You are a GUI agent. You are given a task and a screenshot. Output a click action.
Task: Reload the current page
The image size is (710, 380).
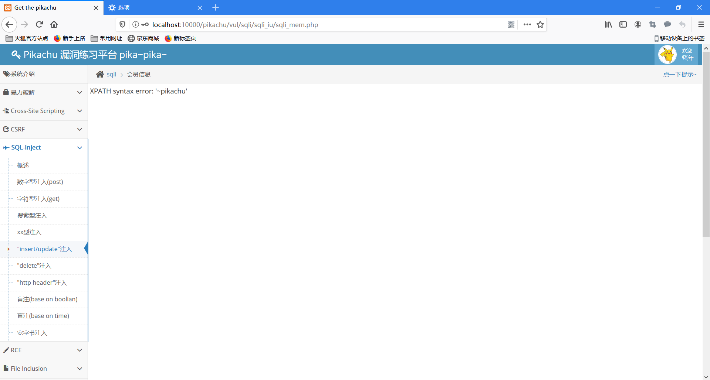(x=39, y=24)
